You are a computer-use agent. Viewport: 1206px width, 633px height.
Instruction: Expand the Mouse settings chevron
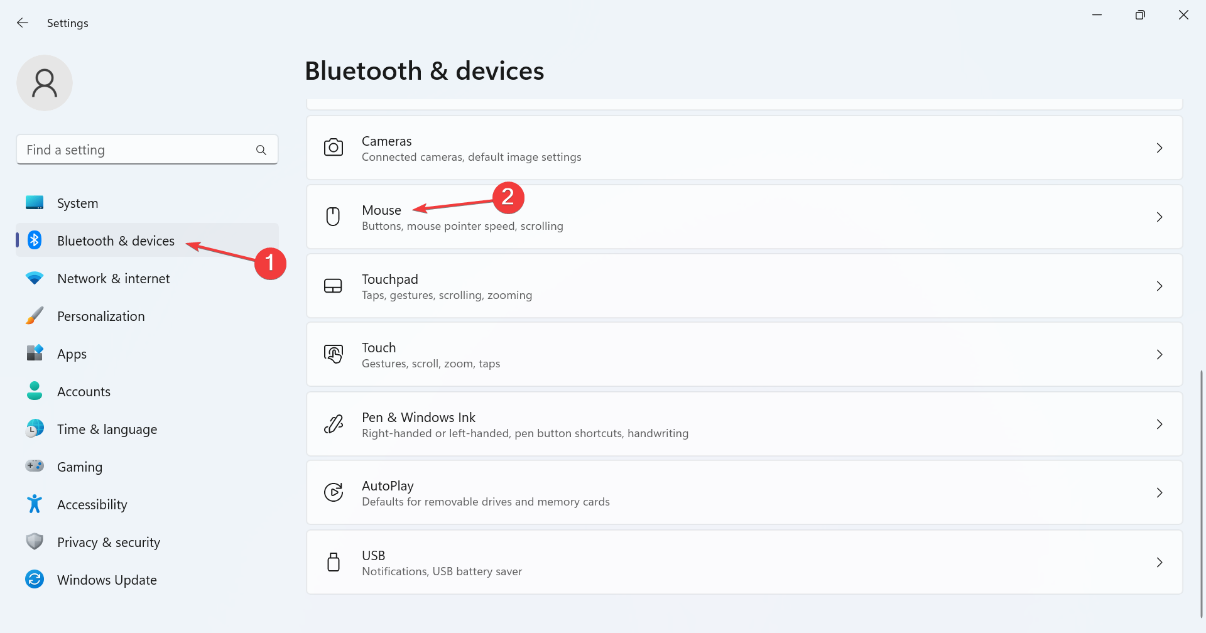[1160, 217]
